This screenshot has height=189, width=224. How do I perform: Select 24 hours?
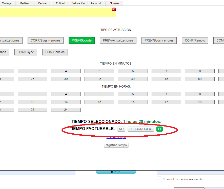66,110
